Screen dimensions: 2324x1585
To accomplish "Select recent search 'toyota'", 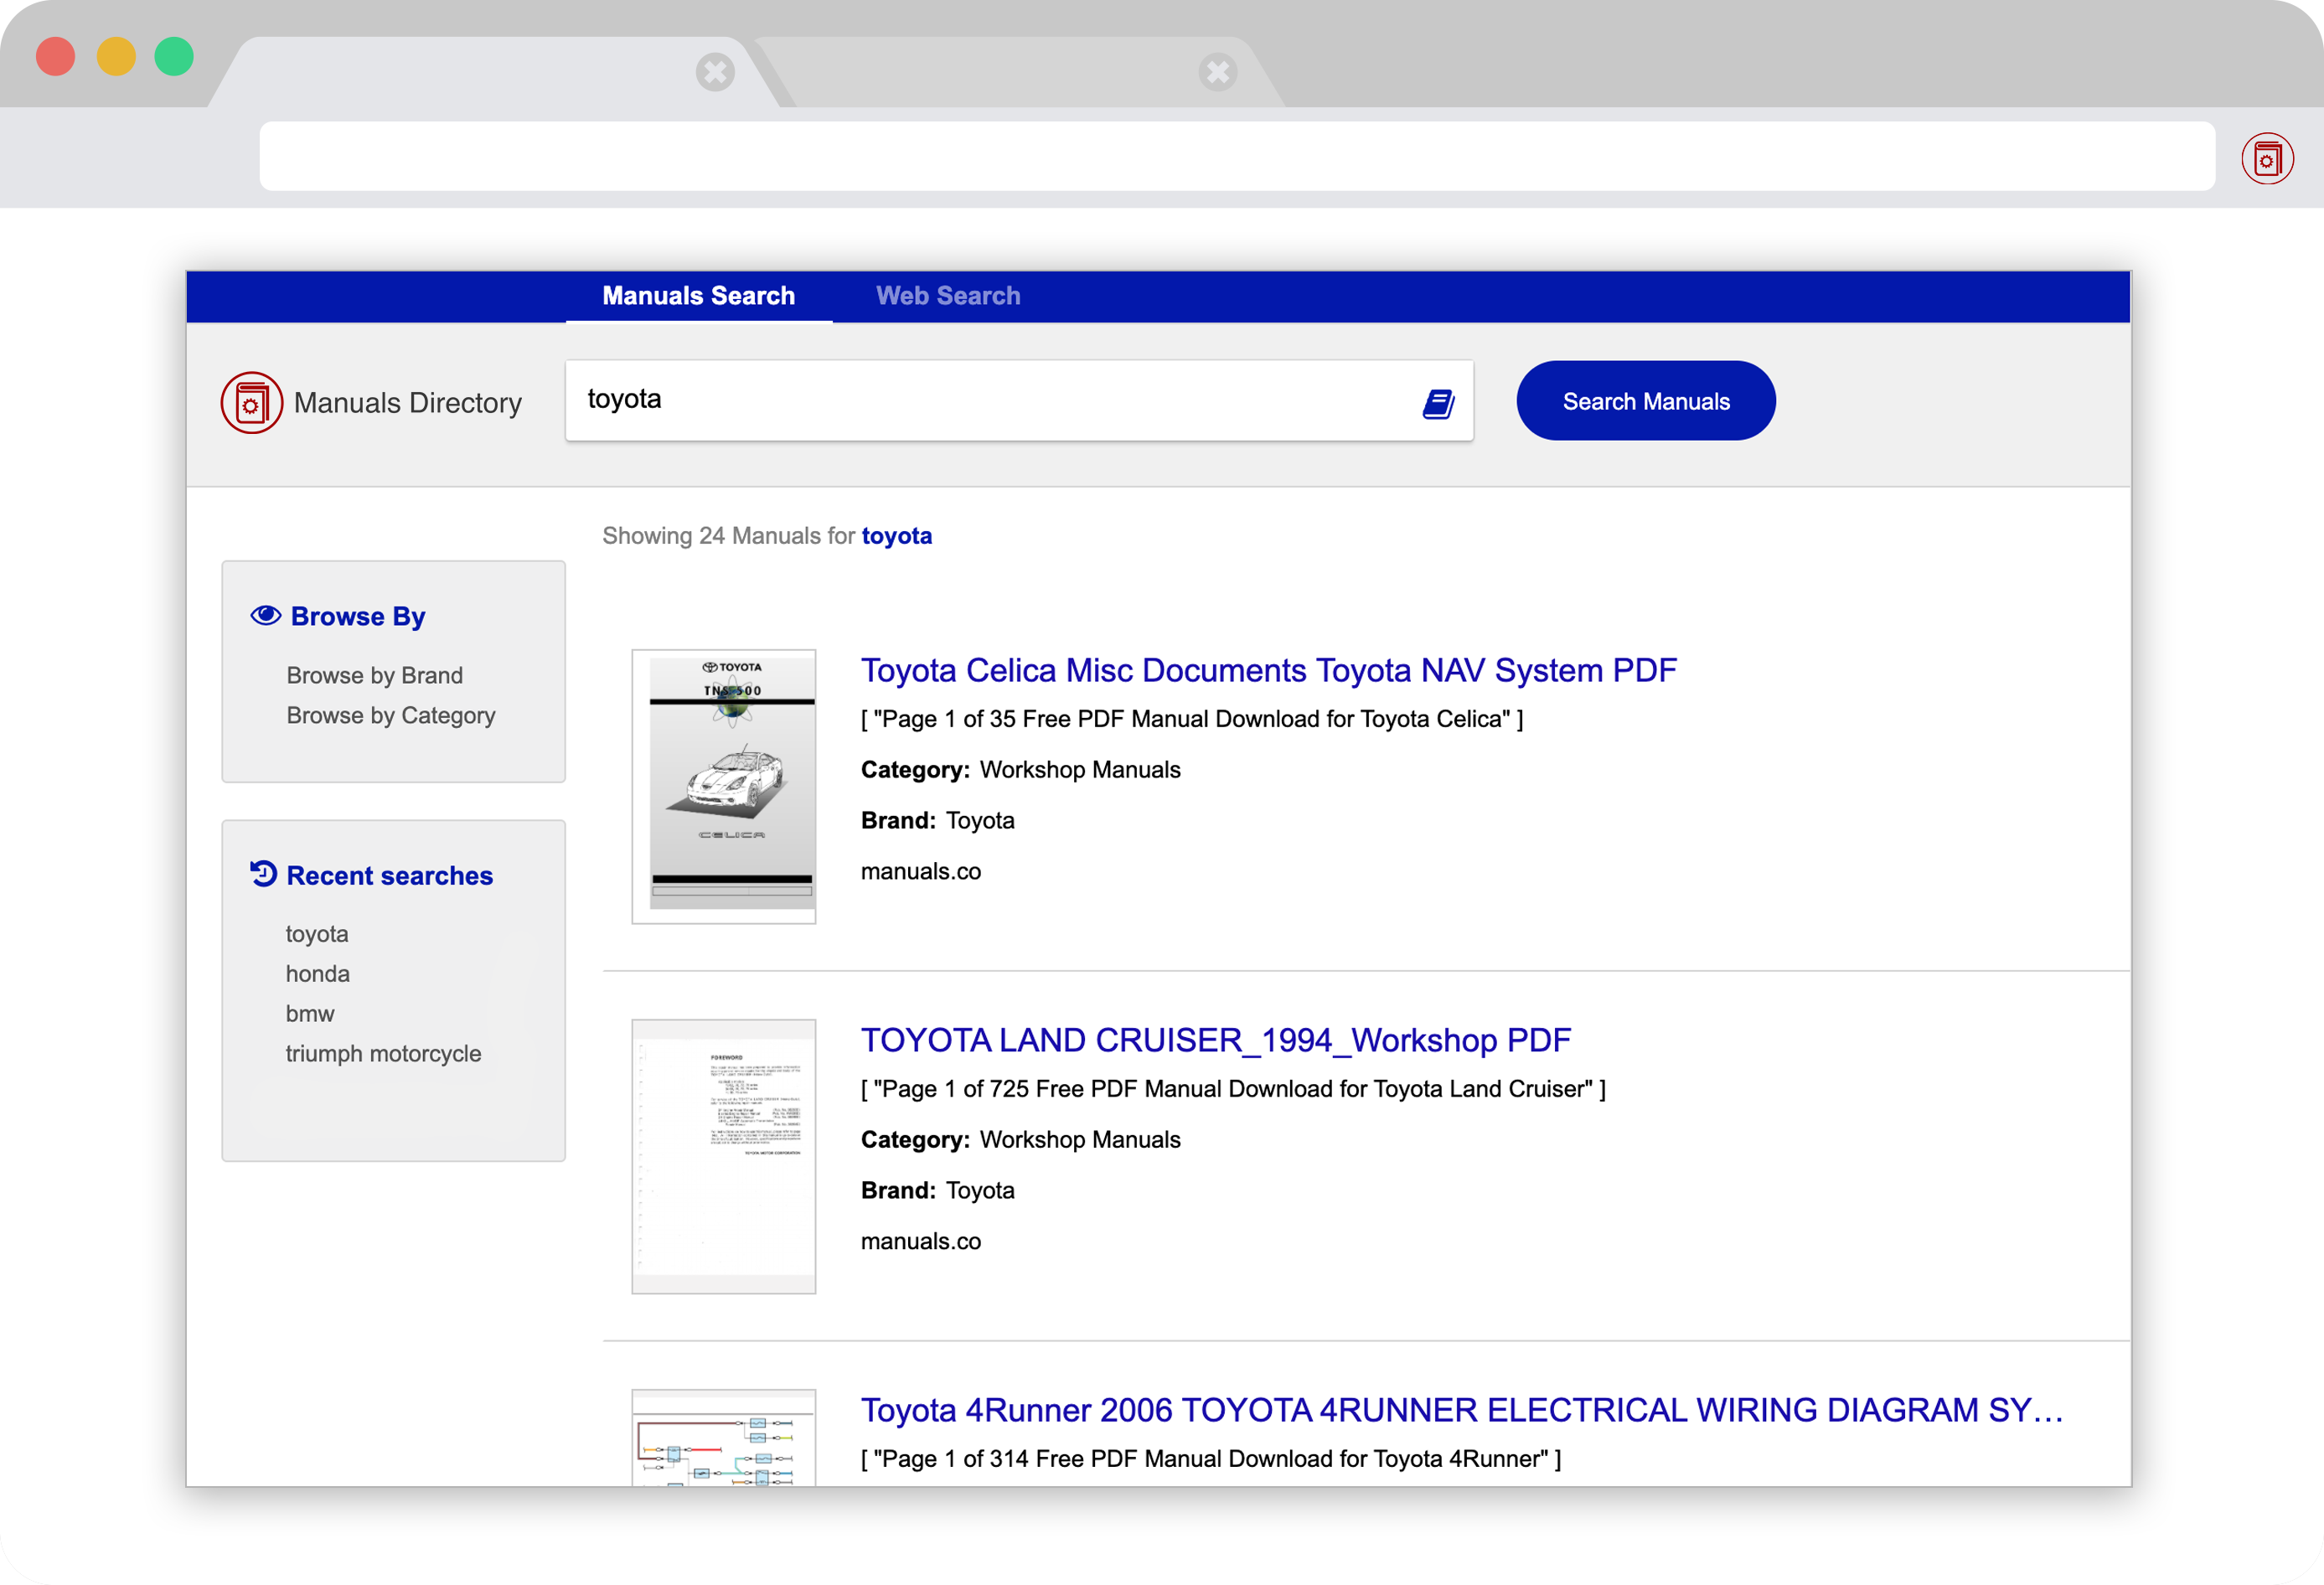I will click(x=317, y=934).
